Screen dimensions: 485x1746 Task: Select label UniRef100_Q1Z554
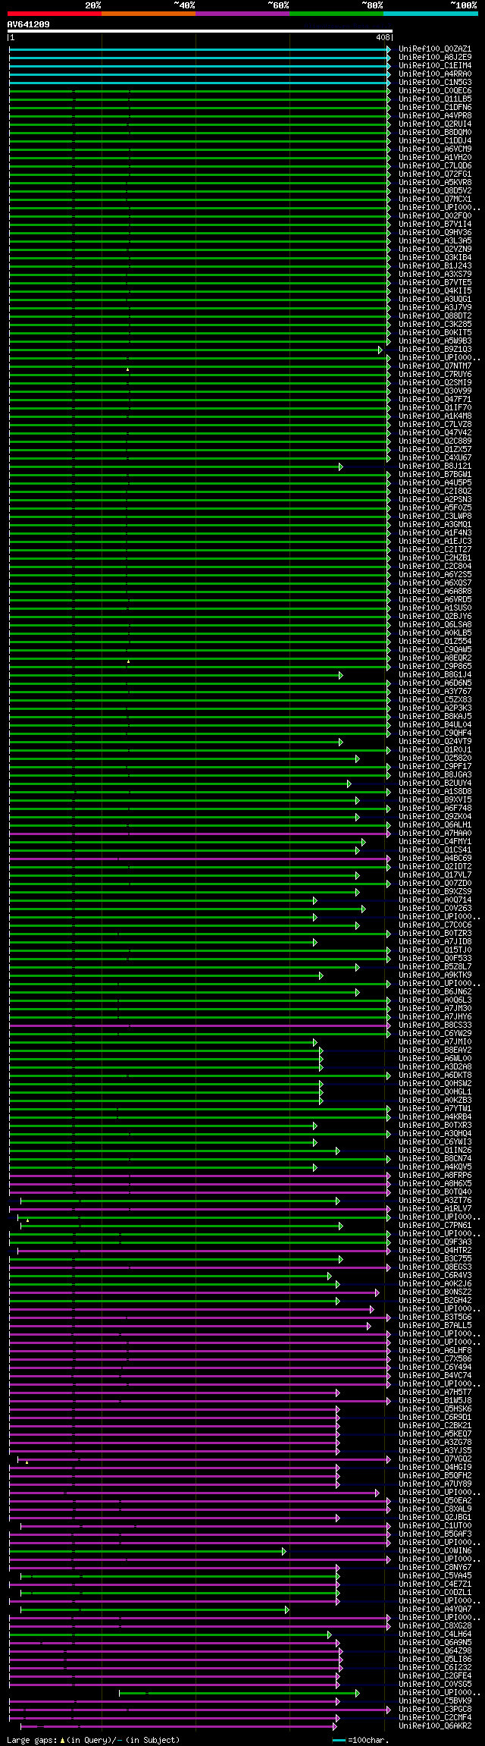pos(435,642)
